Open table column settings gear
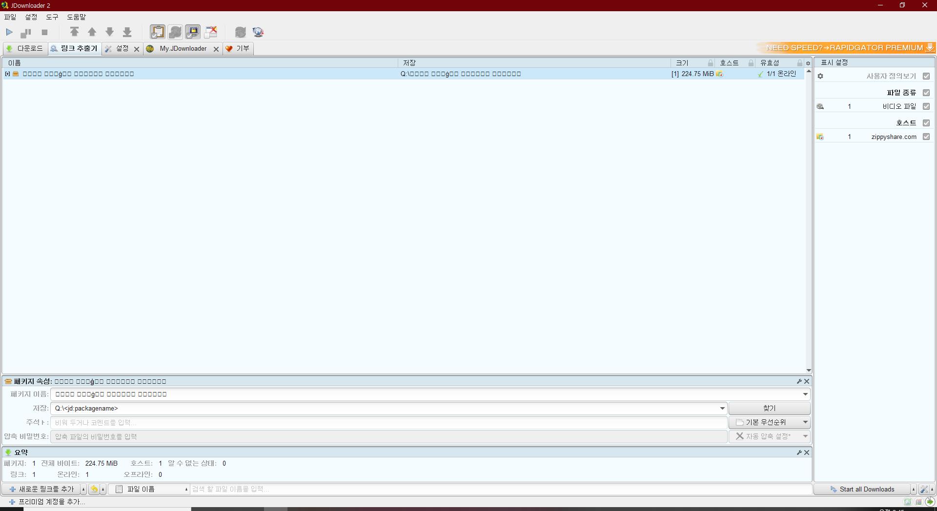The width and height of the screenshot is (937, 511). click(x=808, y=63)
